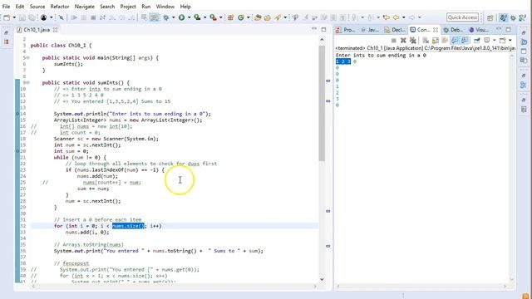Image resolution: width=532 pixels, height=299 pixels.
Task: Click the Remove Launch console icon
Action: (x=403, y=41)
